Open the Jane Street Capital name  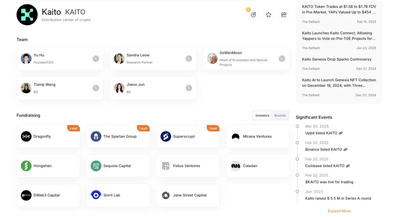[190, 195]
